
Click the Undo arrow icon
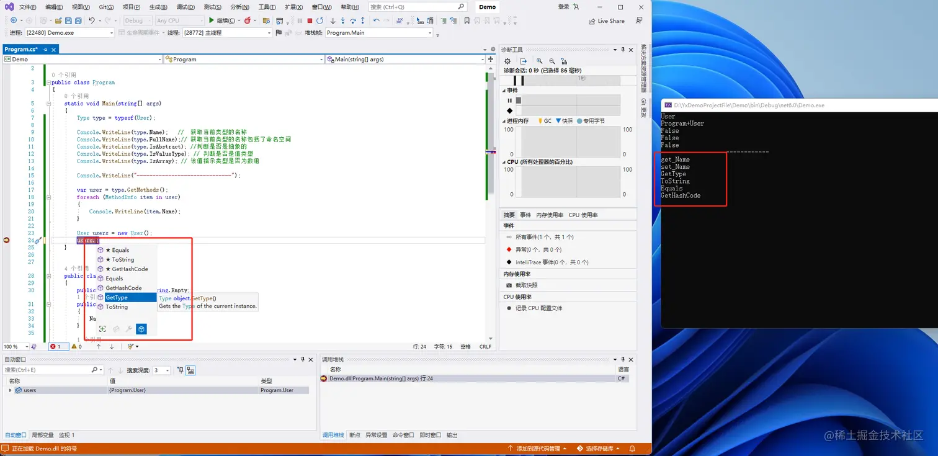(92, 20)
